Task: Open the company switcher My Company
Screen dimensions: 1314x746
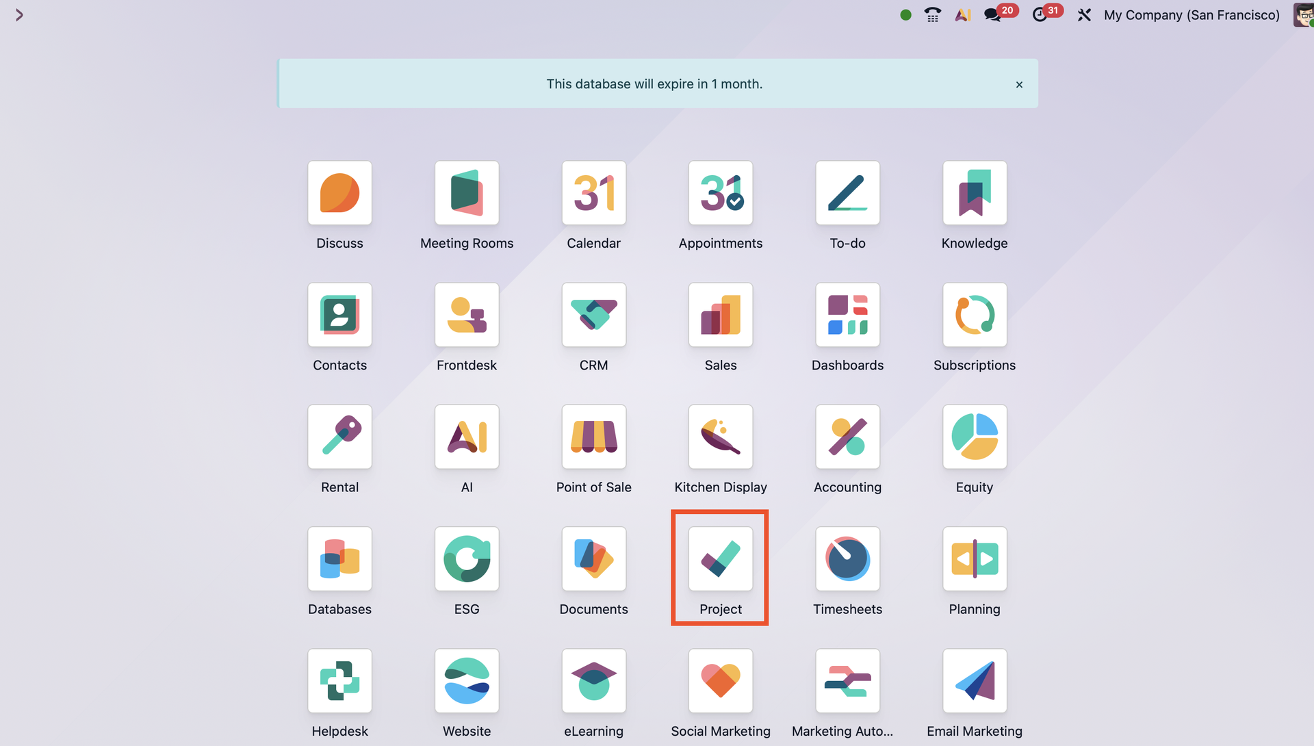Action: click(1191, 15)
